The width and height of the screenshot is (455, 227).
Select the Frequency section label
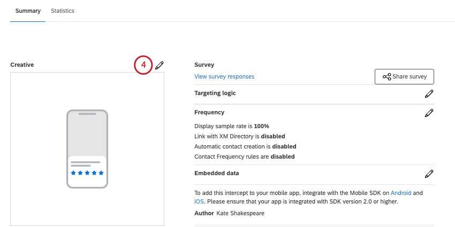[209, 112]
